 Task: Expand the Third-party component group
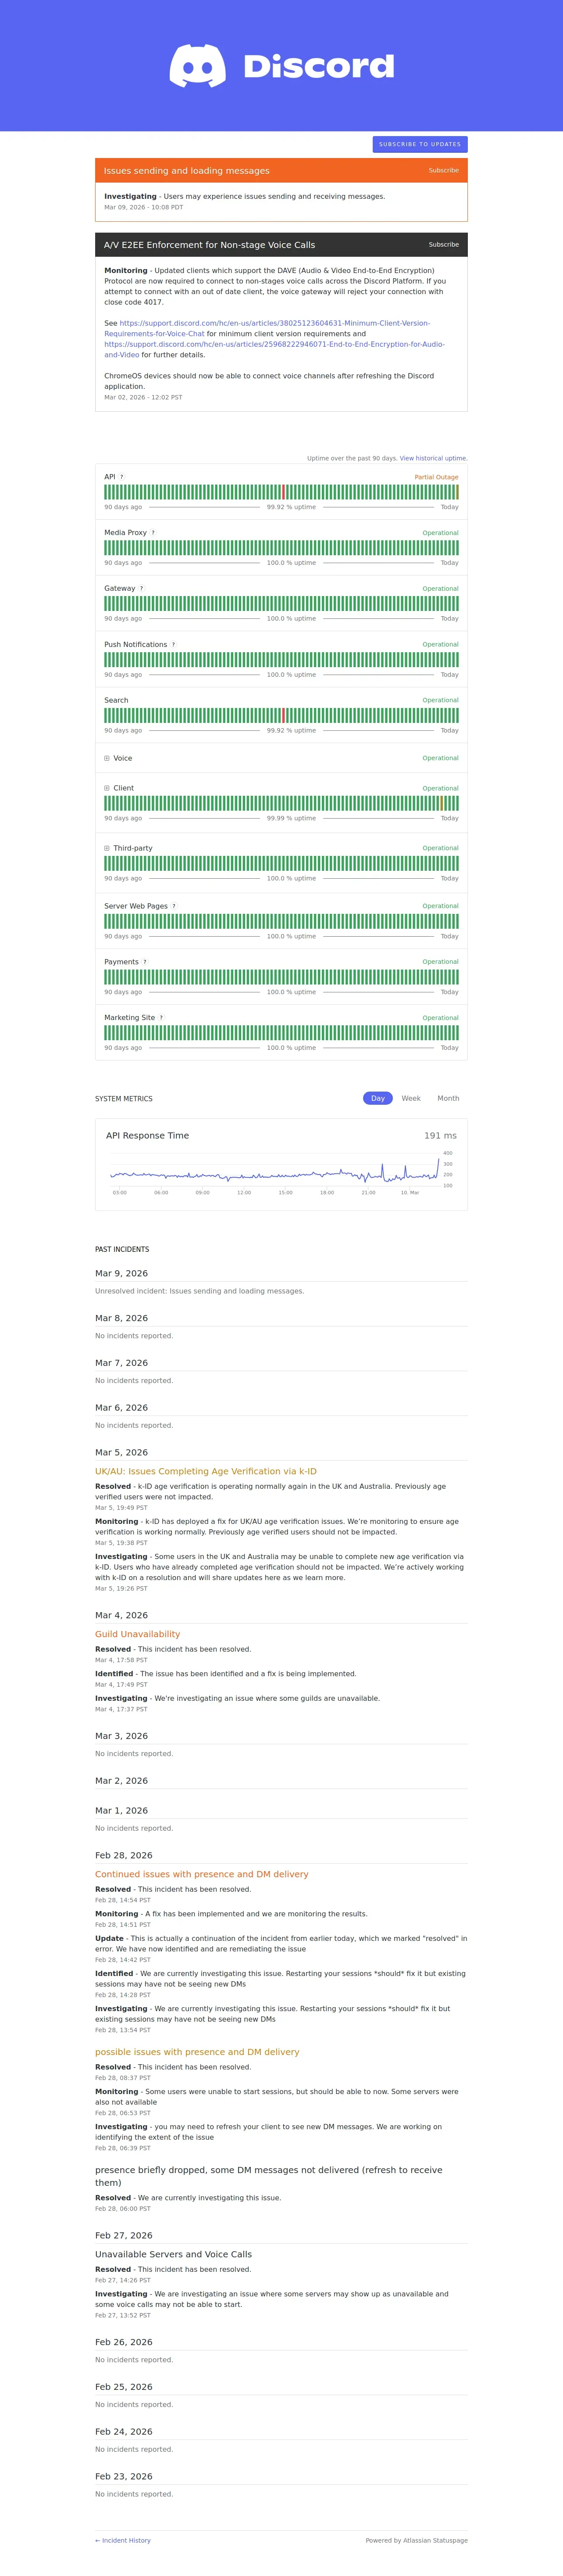[107, 848]
